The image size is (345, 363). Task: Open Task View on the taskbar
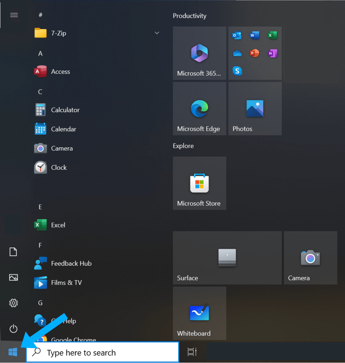pyautogui.click(x=192, y=352)
